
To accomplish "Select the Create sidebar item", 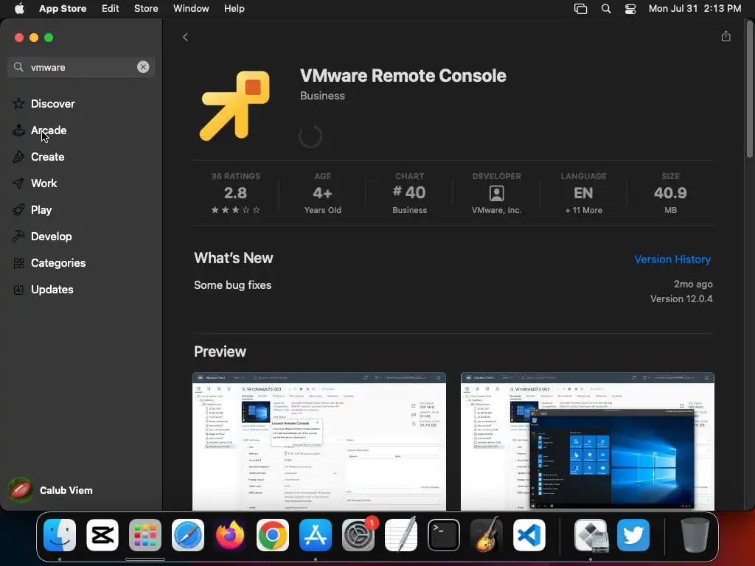I will click(x=48, y=156).
